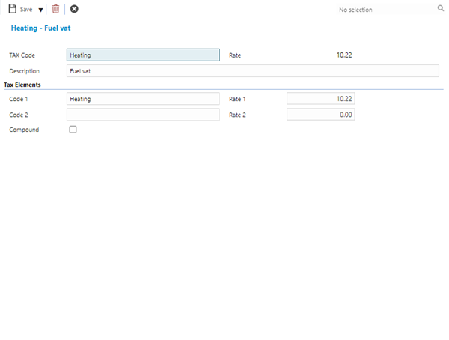This screenshot has width=449, height=340.
Task: Click the magnifying glass search icon
Action: pyautogui.click(x=440, y=9)
